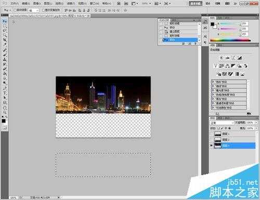Toggle lock image pixels in Layers panel

[x=222, y=128]
